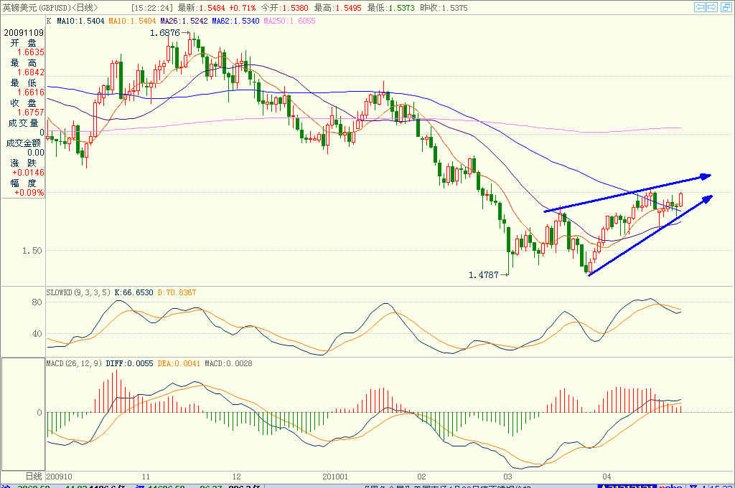Click the DIFF:0.0055 value
Image resolution: width=735 pixels, height=488 pixels.
129,363
